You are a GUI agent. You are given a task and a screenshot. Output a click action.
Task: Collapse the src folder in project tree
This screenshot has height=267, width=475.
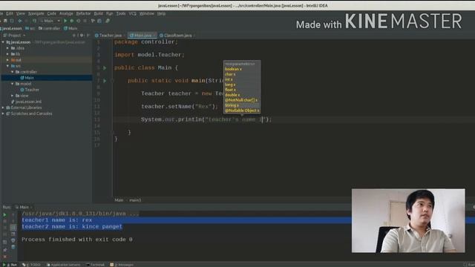coord(7,66)
